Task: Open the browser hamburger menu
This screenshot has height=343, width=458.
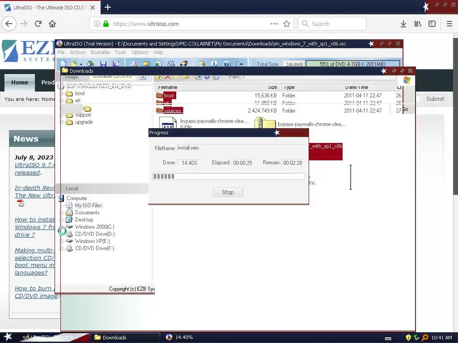Action: point(449,24)
